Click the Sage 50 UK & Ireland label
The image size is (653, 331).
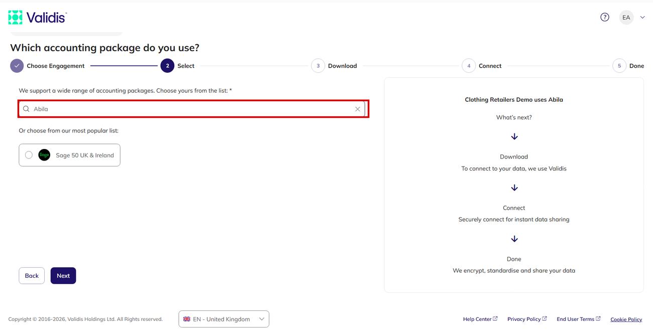(85, 155)
